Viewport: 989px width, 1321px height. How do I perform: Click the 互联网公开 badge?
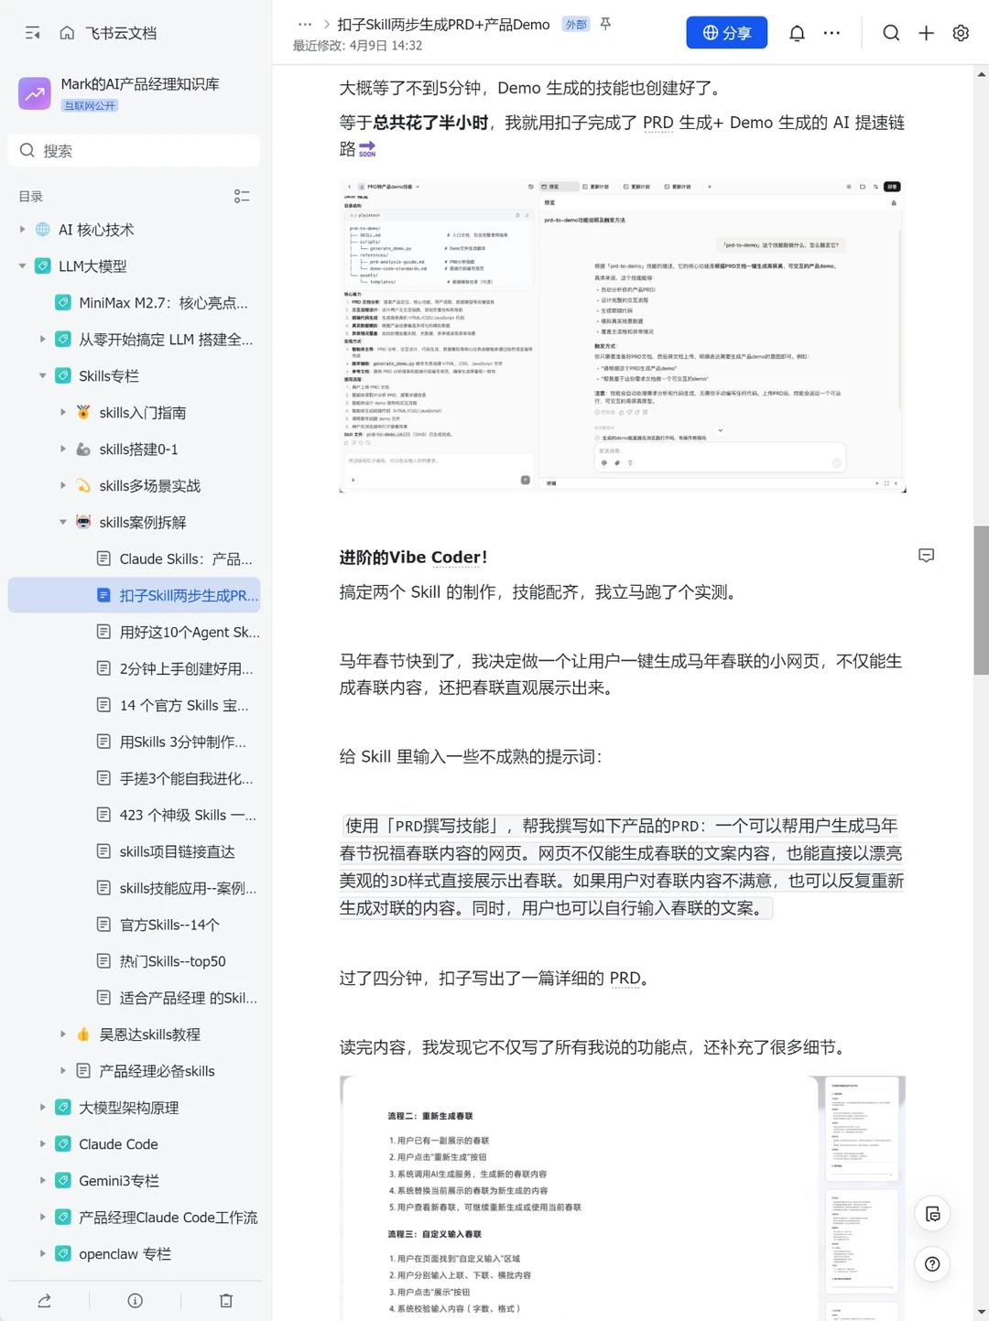[x=90, y=105]
